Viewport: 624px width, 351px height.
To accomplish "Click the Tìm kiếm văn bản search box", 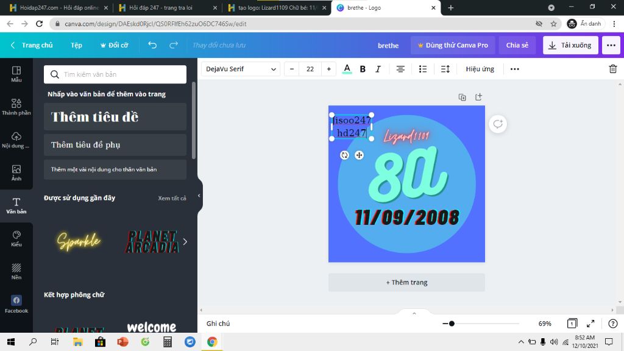I will point(115,74).
